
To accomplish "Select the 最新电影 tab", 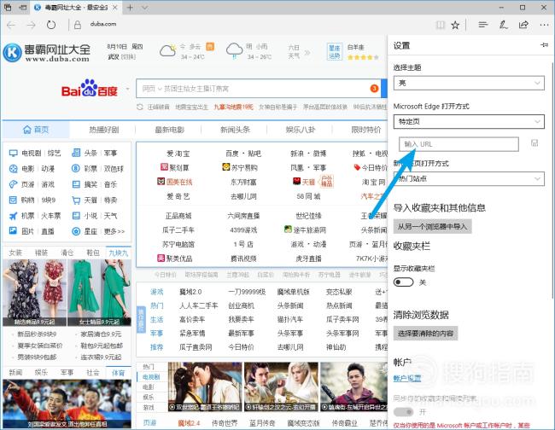I will click(169, 130).
